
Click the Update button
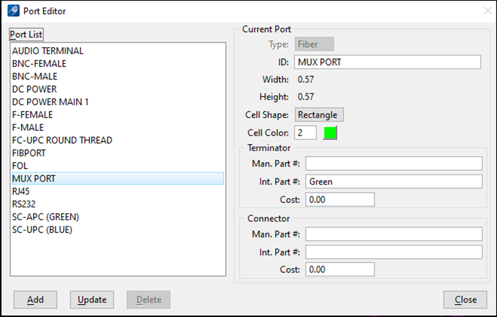[x=92, y=299]
